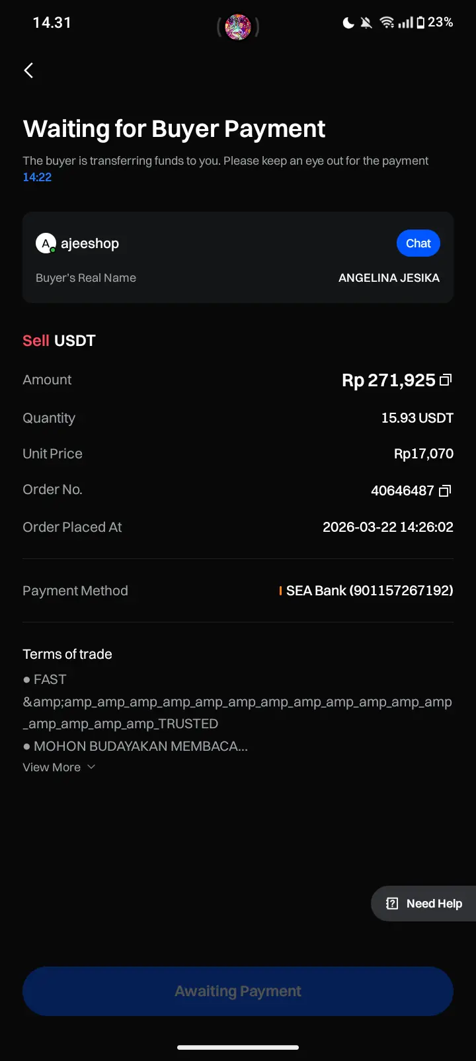The image size is (476, 1061).
Task: Copy order number 40646487
Action: click(x=445, y=491)
